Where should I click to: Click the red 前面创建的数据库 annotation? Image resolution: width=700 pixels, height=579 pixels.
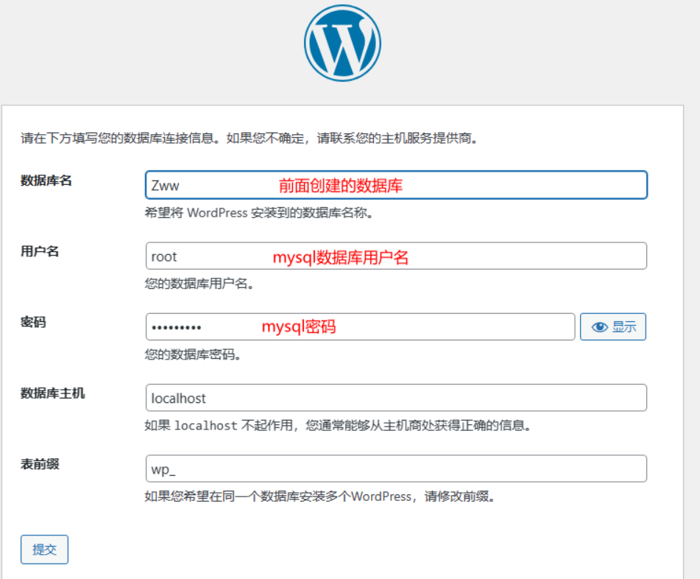pyautogui.click(x=340, y=186)
